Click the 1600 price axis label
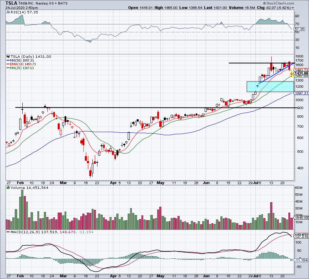The height and width of the screenshot is (279, 309). click(x=299, y=65)
